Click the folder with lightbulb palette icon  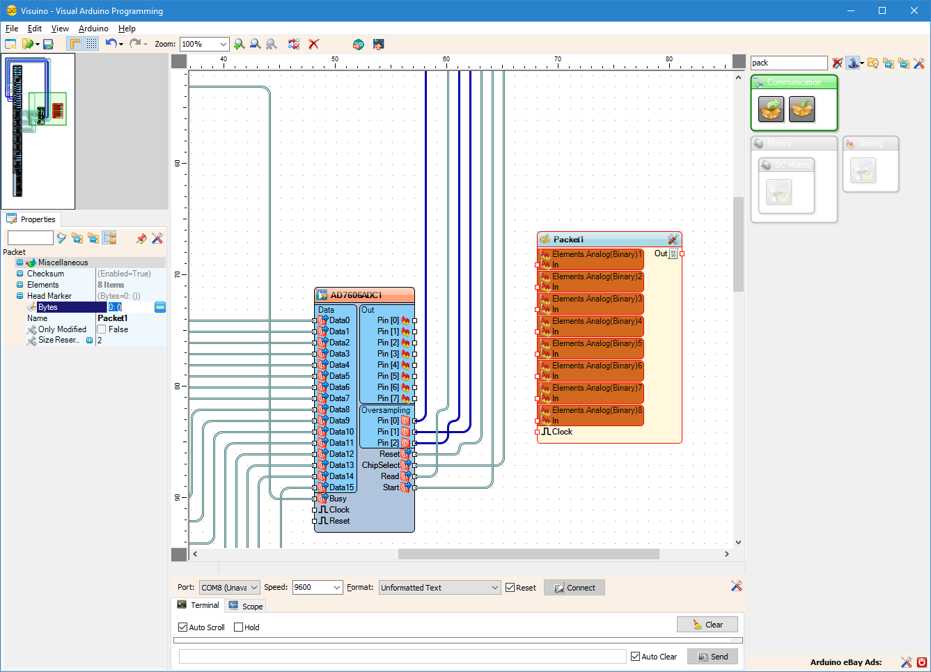point(873,63)
